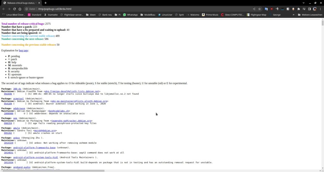Image resolution: width=324 pixels, height=172 pixels.
Task: Click the horizontal scrollbar thumb
Action: (x=53, y=171)
